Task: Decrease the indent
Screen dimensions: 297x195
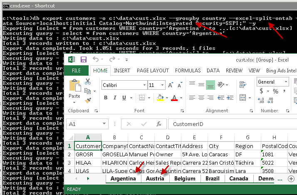Action: 221,98
